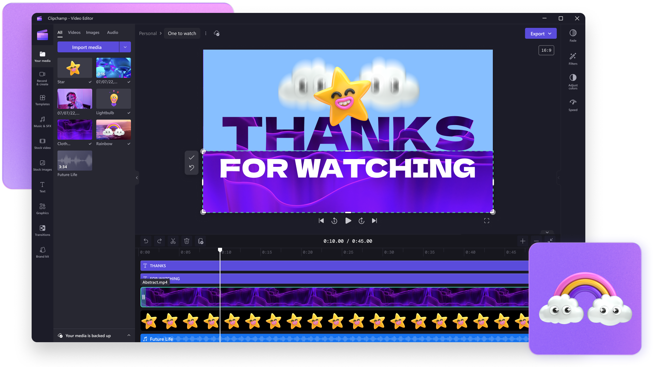
Task: Select the split (scissors) tool in the timeline
Action: coord(173,241)
